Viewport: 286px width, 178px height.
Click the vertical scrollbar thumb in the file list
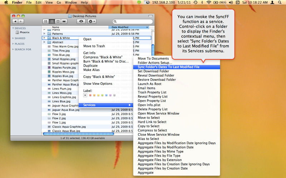153,49
